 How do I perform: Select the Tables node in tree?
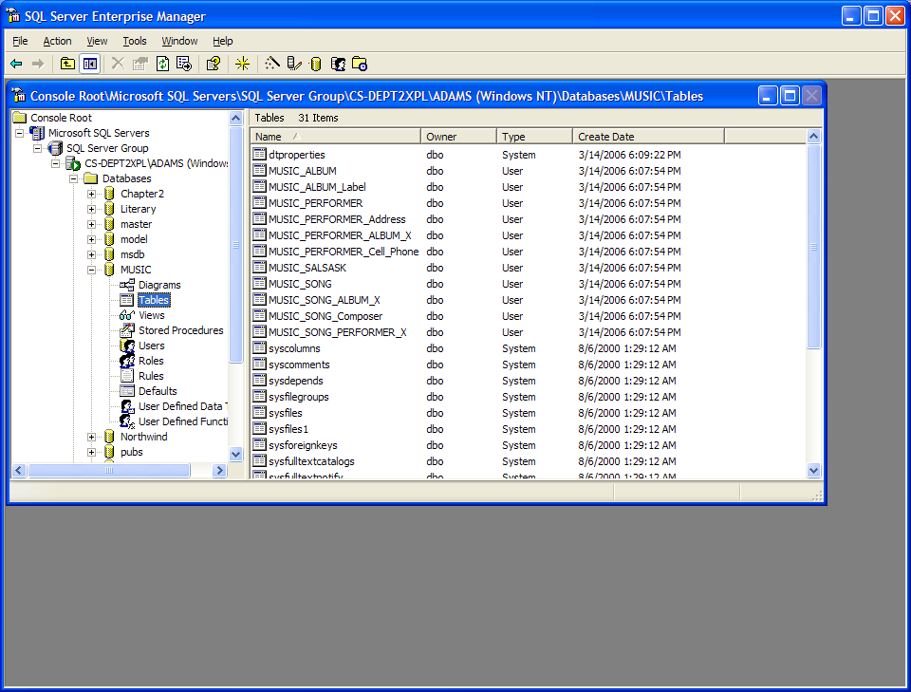154,300
